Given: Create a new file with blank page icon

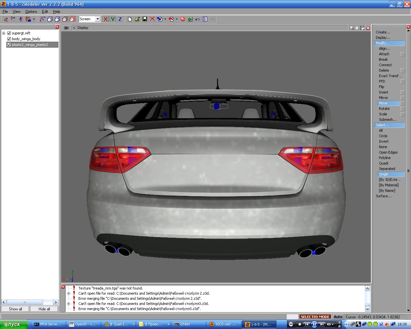Looking at the screenshot, I should 130,19.
